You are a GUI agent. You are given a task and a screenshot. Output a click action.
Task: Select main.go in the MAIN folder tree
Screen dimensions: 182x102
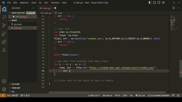click(23, 28)
